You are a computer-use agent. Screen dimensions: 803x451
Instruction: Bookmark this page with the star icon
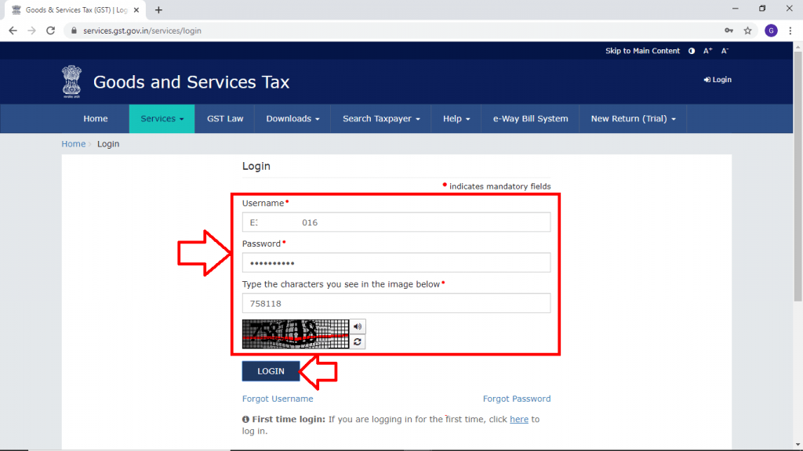[747, 31]
